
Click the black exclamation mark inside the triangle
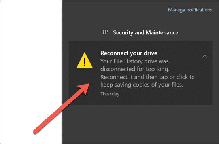[x=85, y=62]
